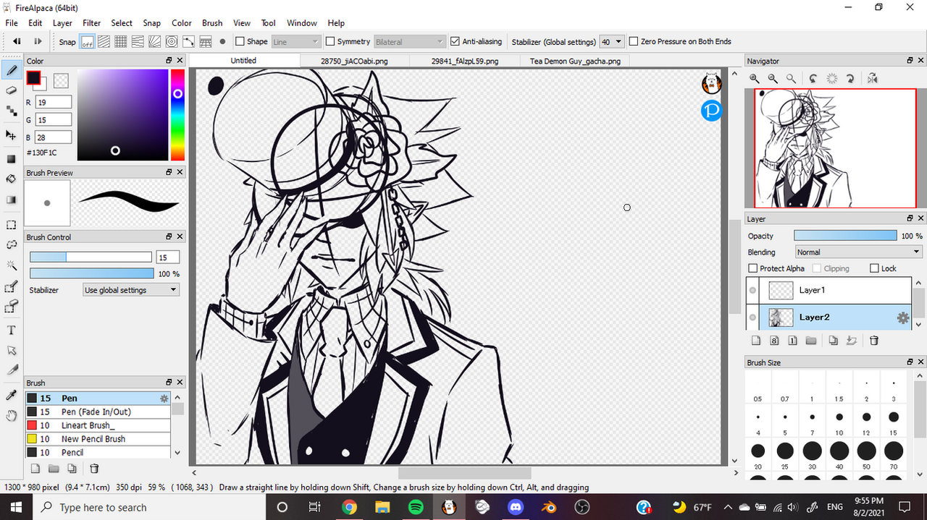This screenshot has width=927, height=520.
Task: Activate the Move tool
Action: coord(12,135)
